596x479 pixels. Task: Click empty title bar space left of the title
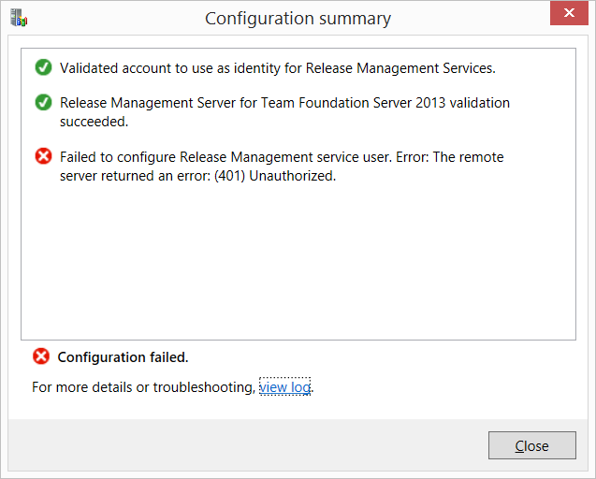pyautogui.click(x=114, y=18)
